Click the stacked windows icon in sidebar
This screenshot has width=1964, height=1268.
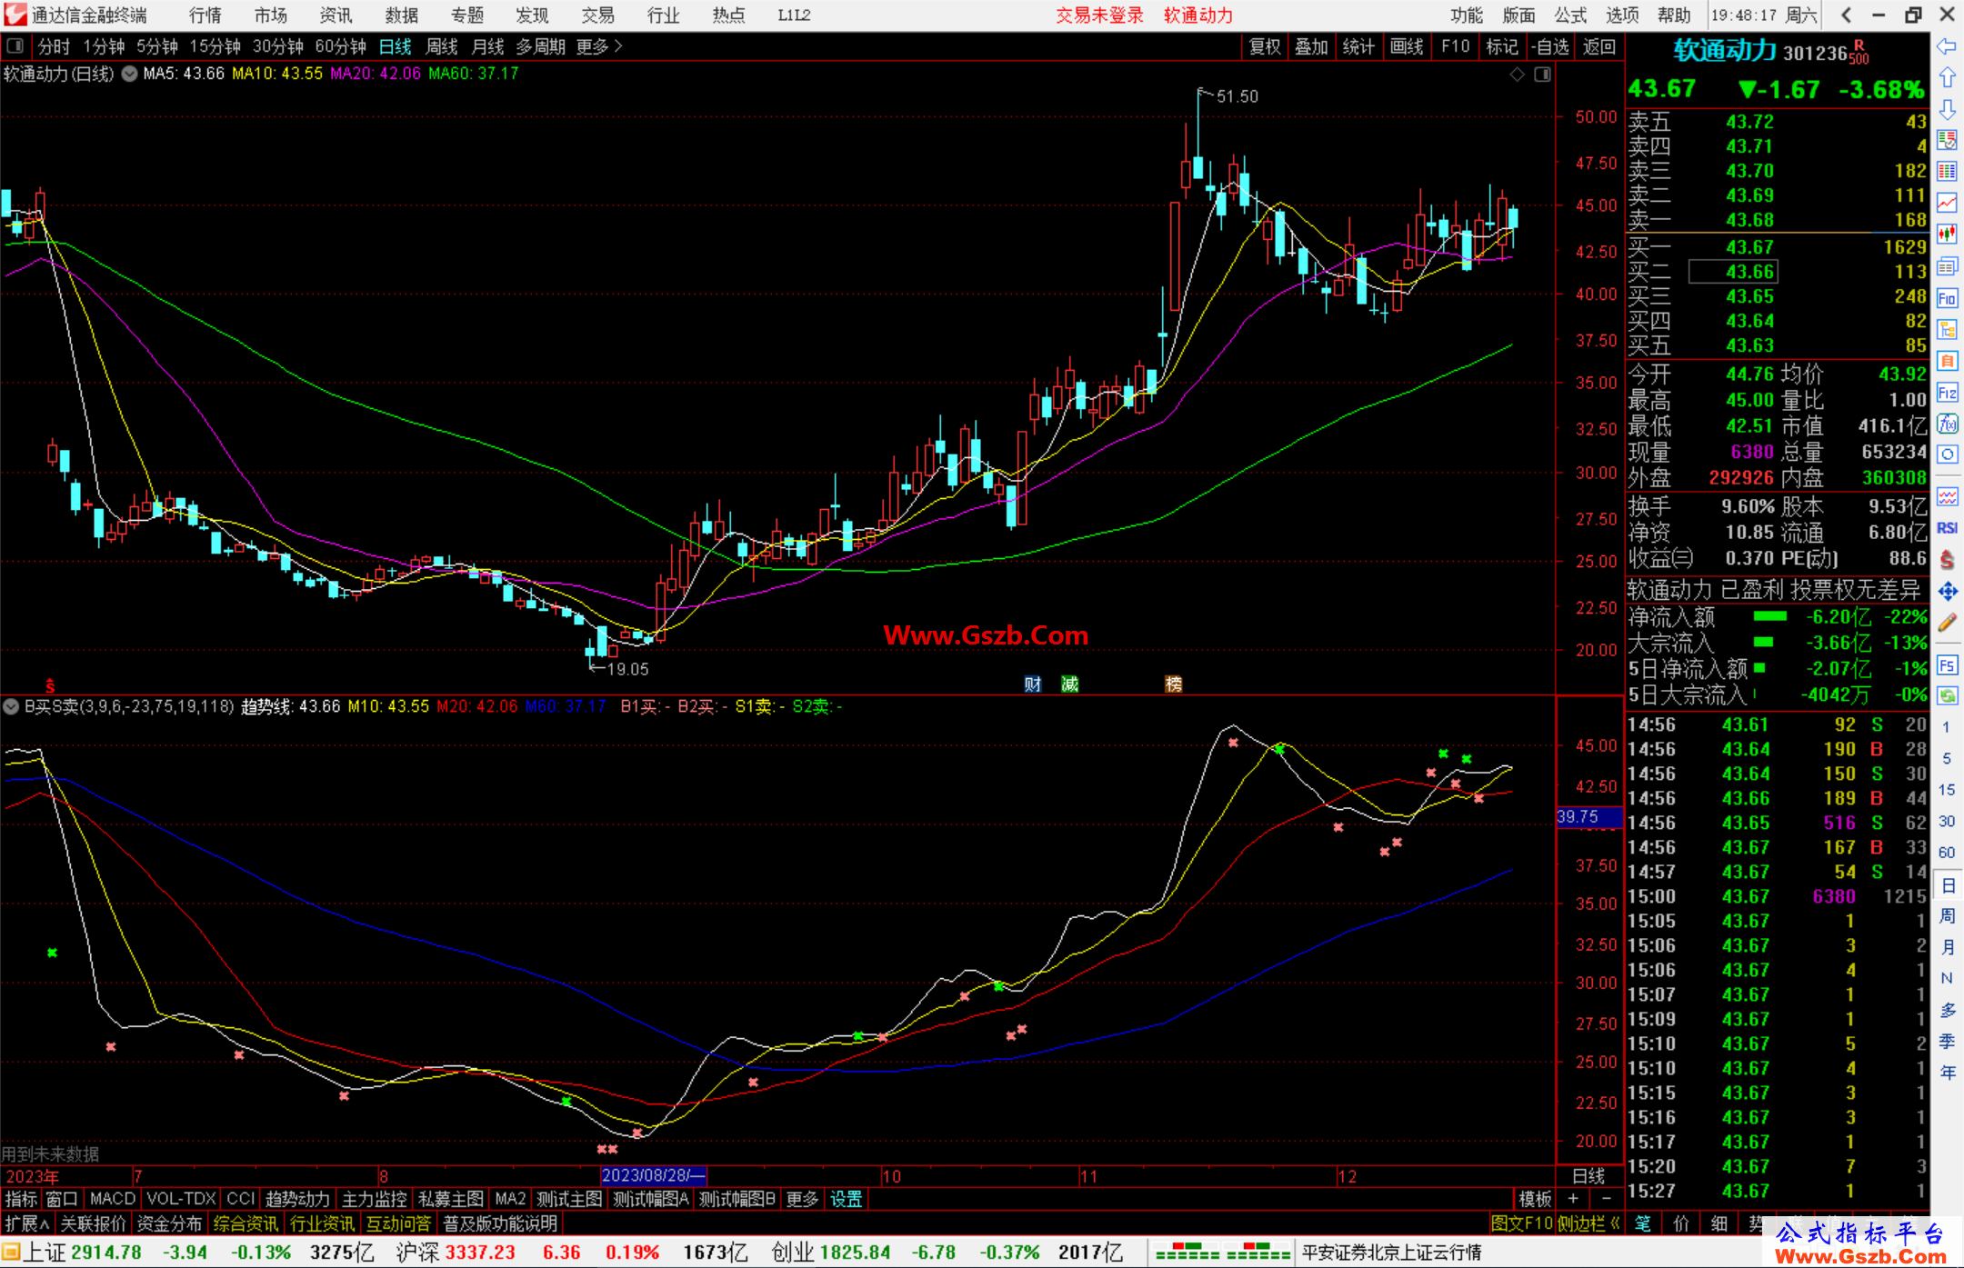[1947, 266]
